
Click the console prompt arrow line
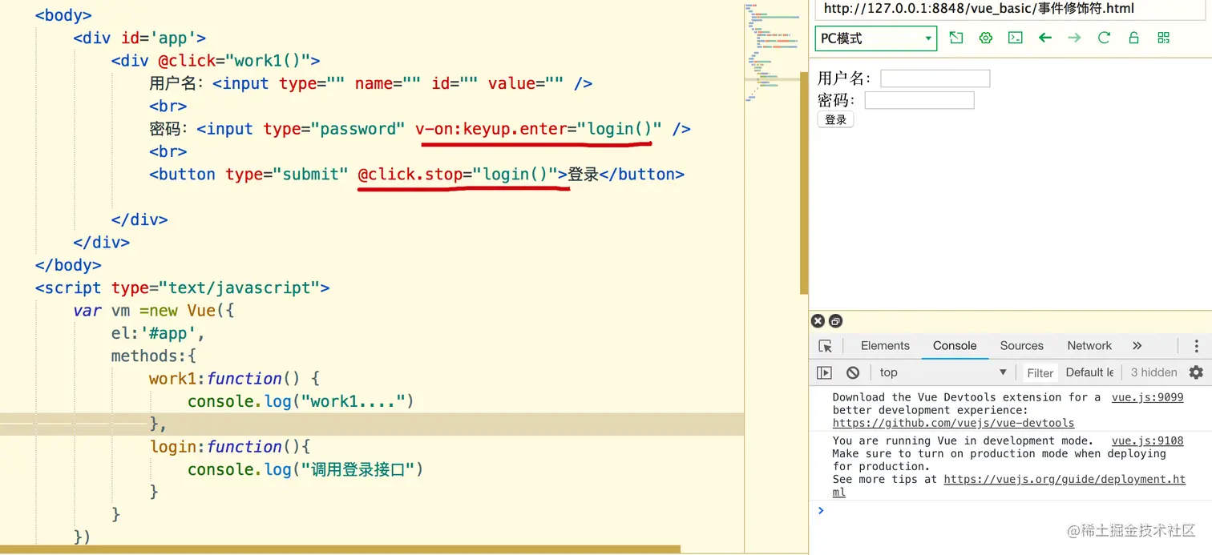pos(1010,510)
